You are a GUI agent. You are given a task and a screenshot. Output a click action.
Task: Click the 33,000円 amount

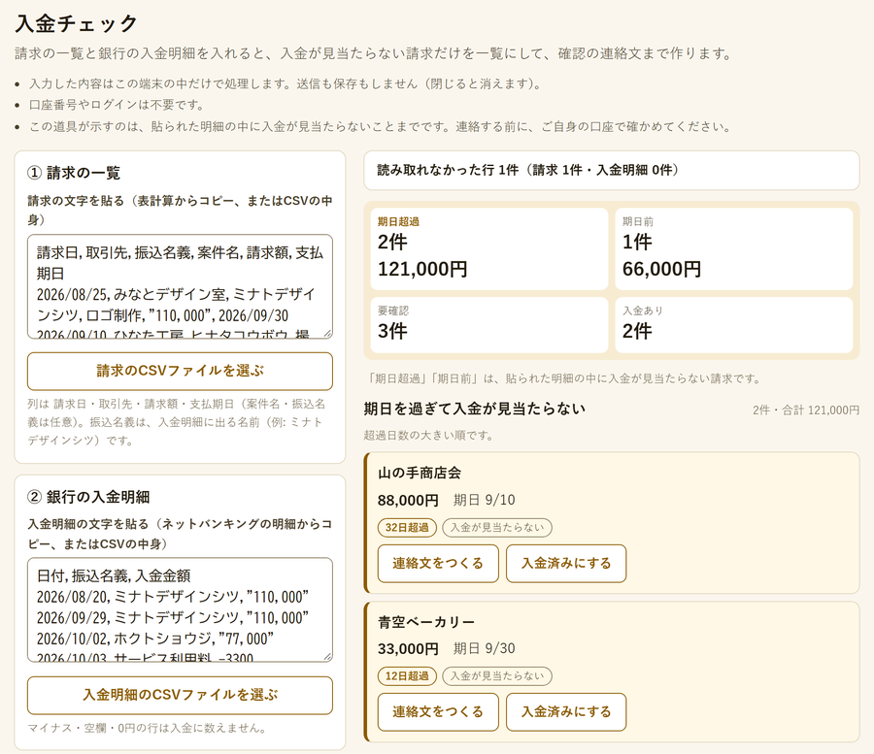(x=408, y=649)
